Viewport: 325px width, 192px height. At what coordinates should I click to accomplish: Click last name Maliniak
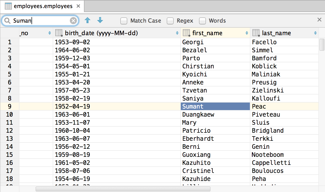tap(266, 74)
